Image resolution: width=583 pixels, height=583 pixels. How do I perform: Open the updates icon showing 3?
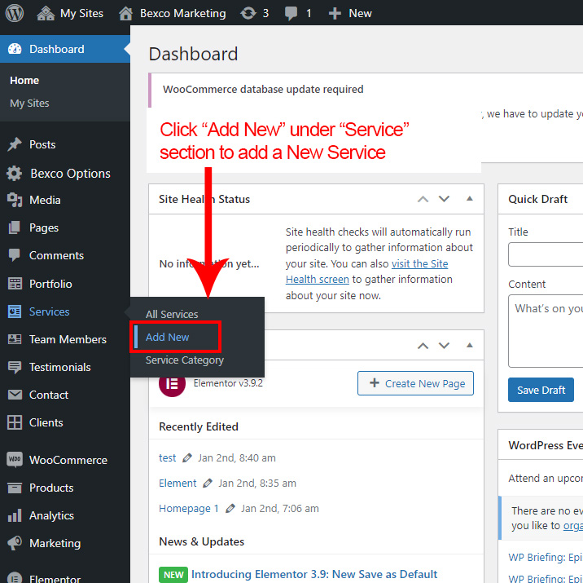(248, 13)
